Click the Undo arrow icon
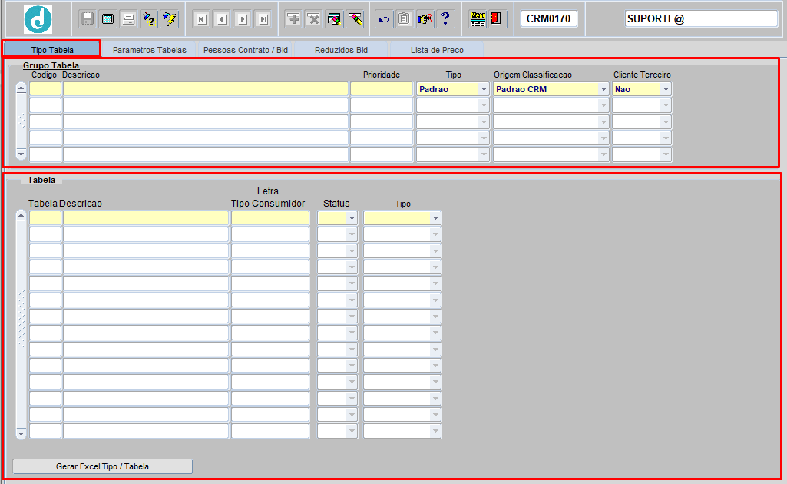The image size is (787, 484). pyautogui.click(x=384, y=19)
